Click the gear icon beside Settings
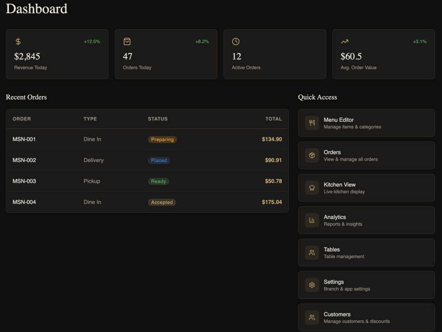 [312, 285]
